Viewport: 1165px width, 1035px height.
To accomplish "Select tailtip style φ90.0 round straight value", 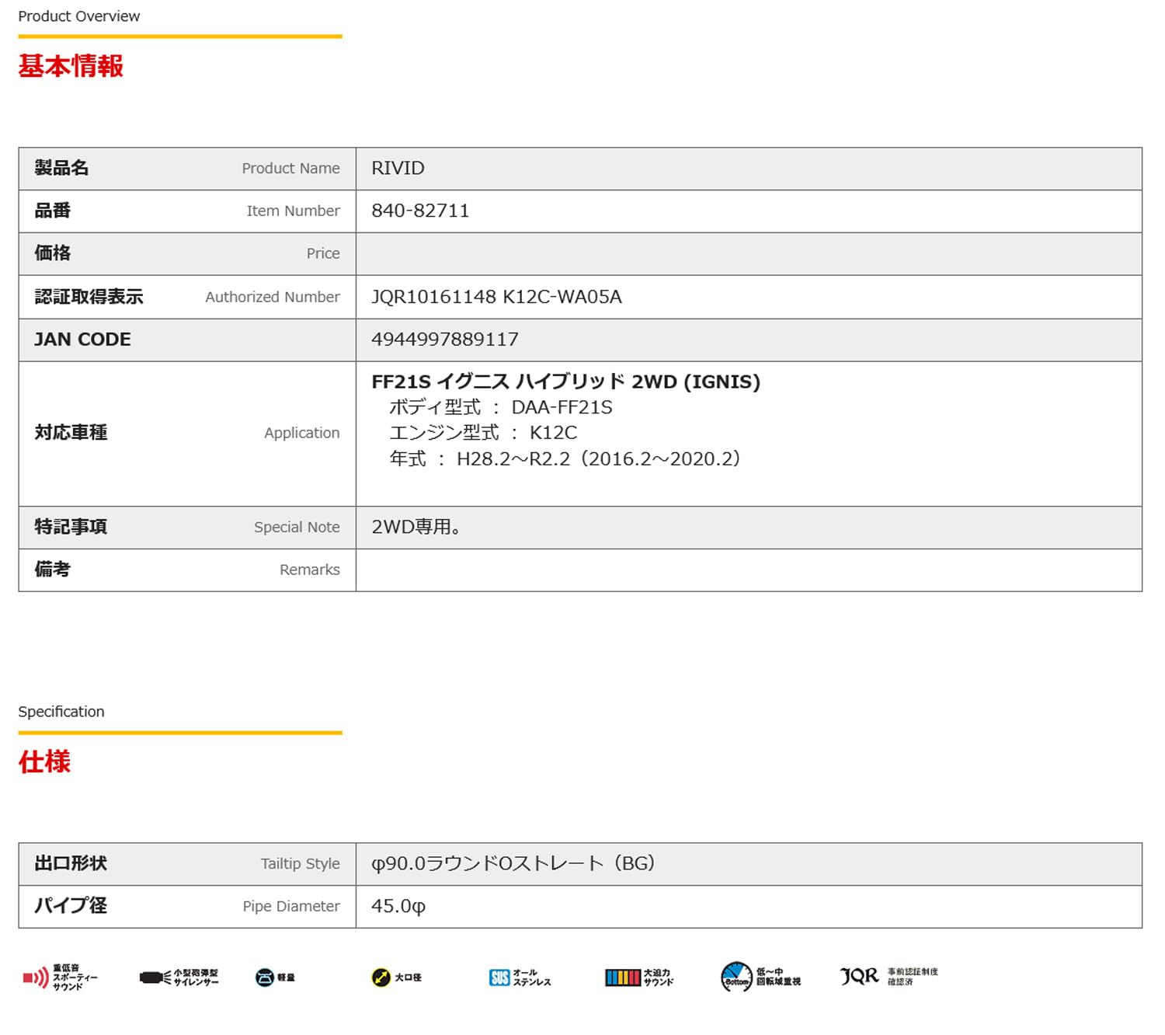I will click(513, 863).
